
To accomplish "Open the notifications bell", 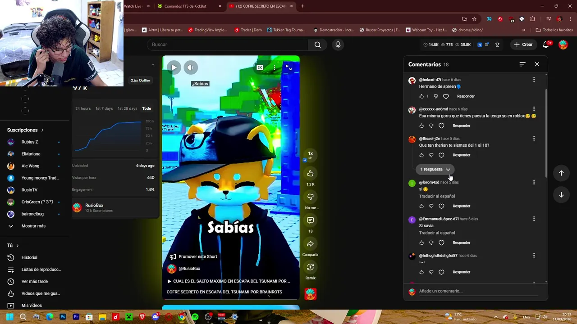I will [546, 45].
